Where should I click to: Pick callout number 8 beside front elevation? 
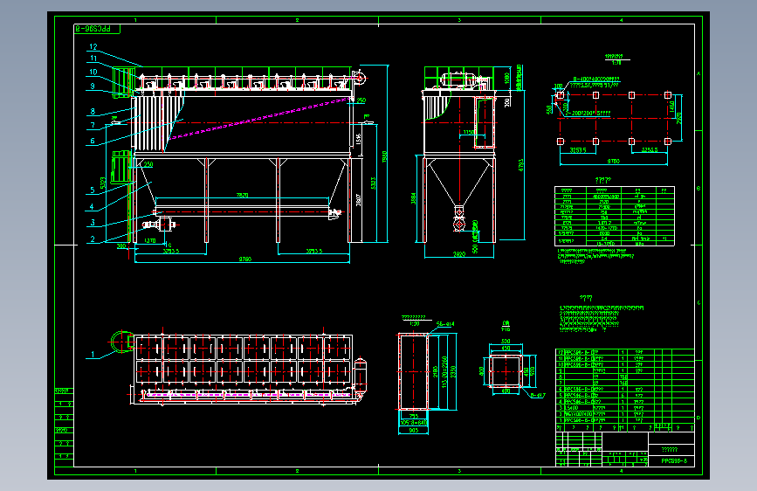tap(93, 112)
